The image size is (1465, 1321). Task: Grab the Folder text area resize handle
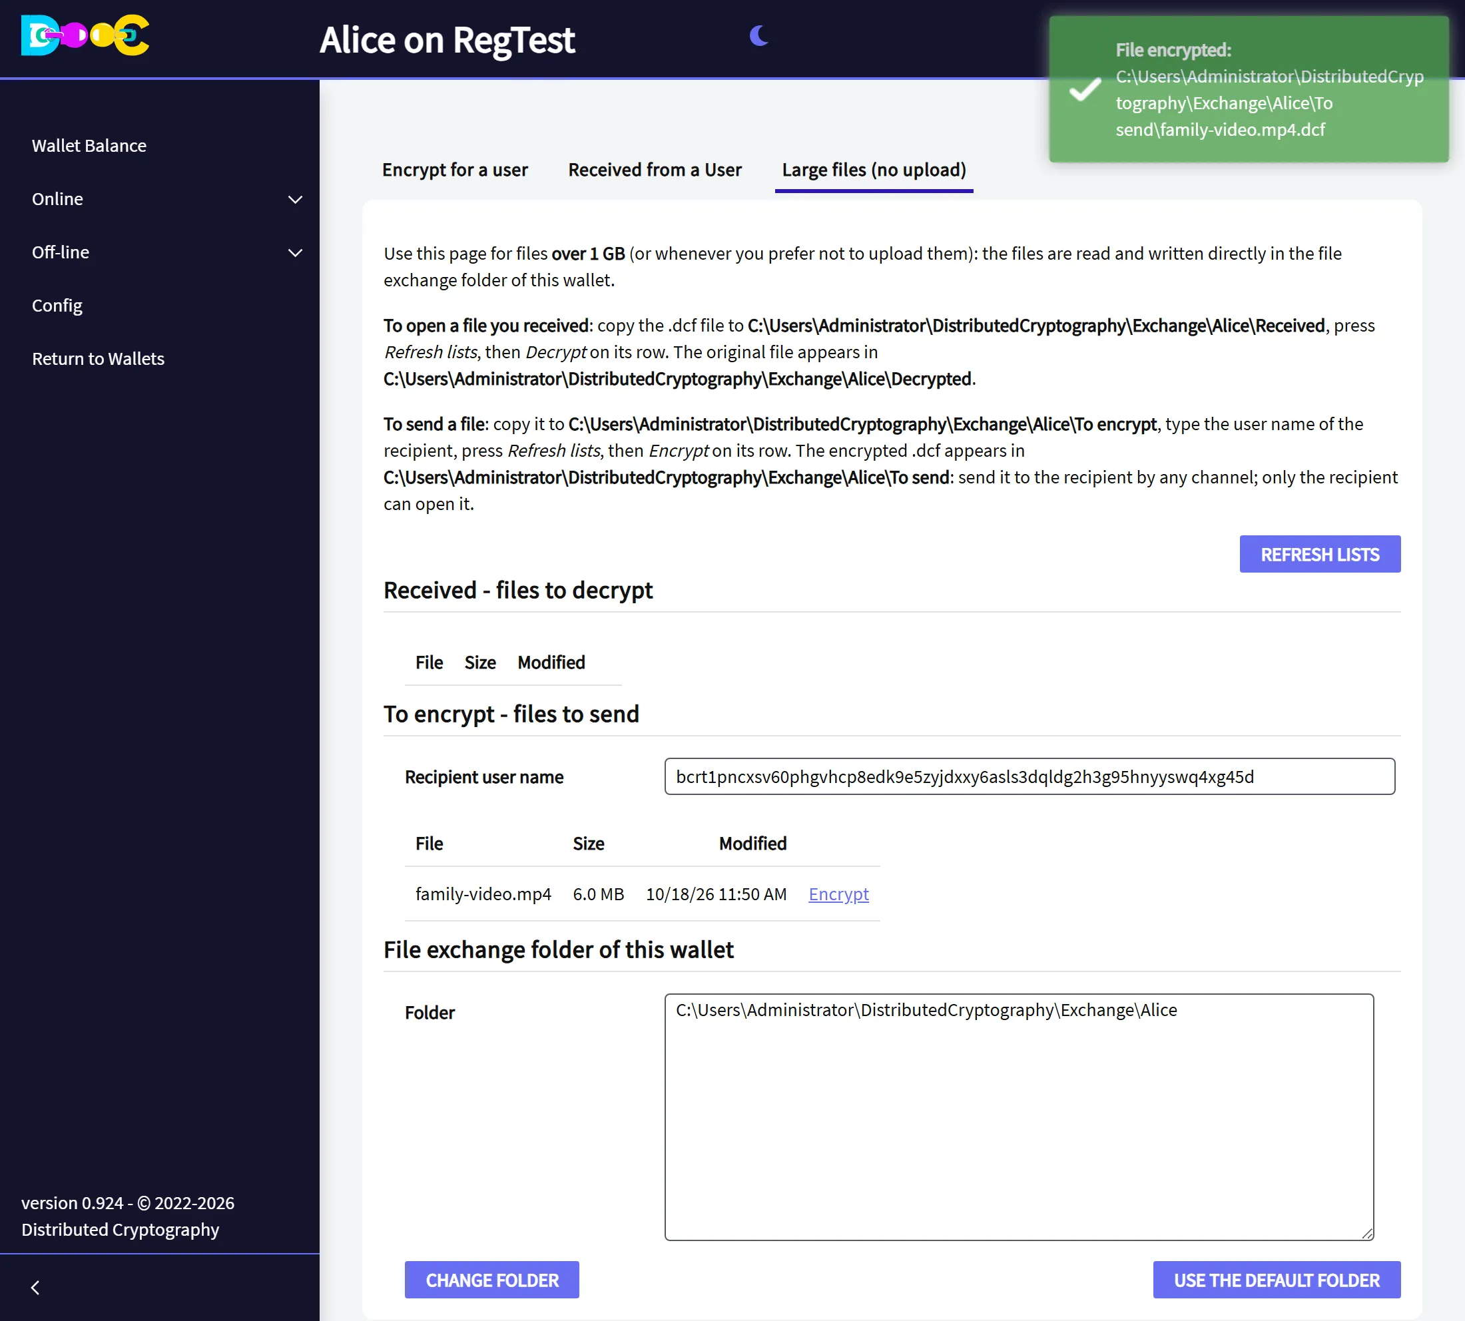click(1367, 1233)
